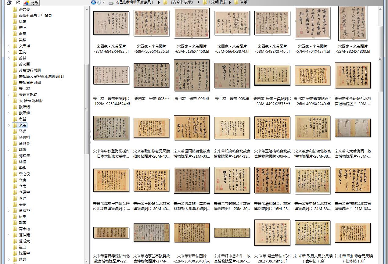The width and height of the screenshot is (388, 264).
Task: Expand the 苏轼 tree node
Action: (9, 58)
